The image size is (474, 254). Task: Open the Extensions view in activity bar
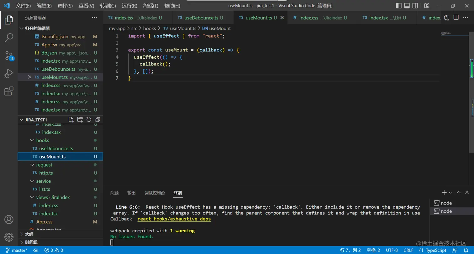(9, 91)
